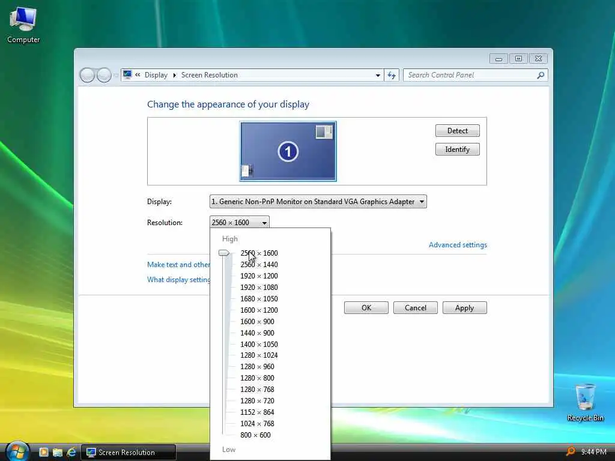Open the Display monitor dropdown
Screen dimensions: 615x461
pos(318,202)
